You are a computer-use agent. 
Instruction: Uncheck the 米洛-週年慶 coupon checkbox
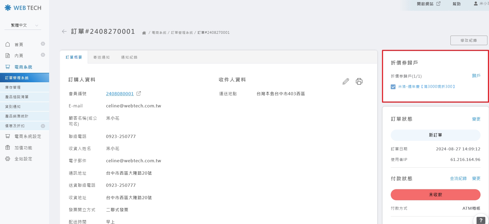[x=393, y=87]
